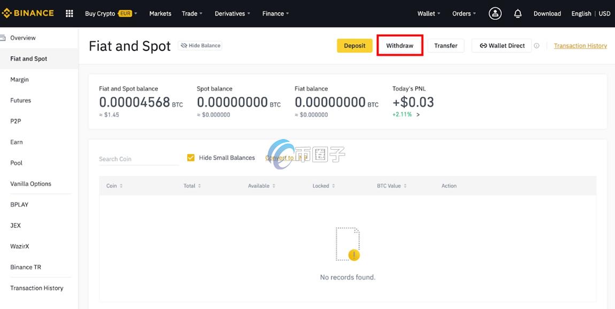Focus the Search Coin field

tap(138, 159)
